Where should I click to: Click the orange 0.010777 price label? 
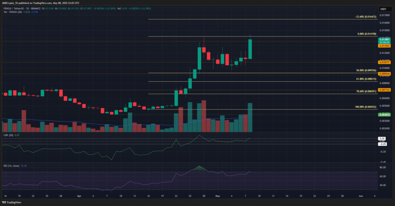(x=384, y=62)
